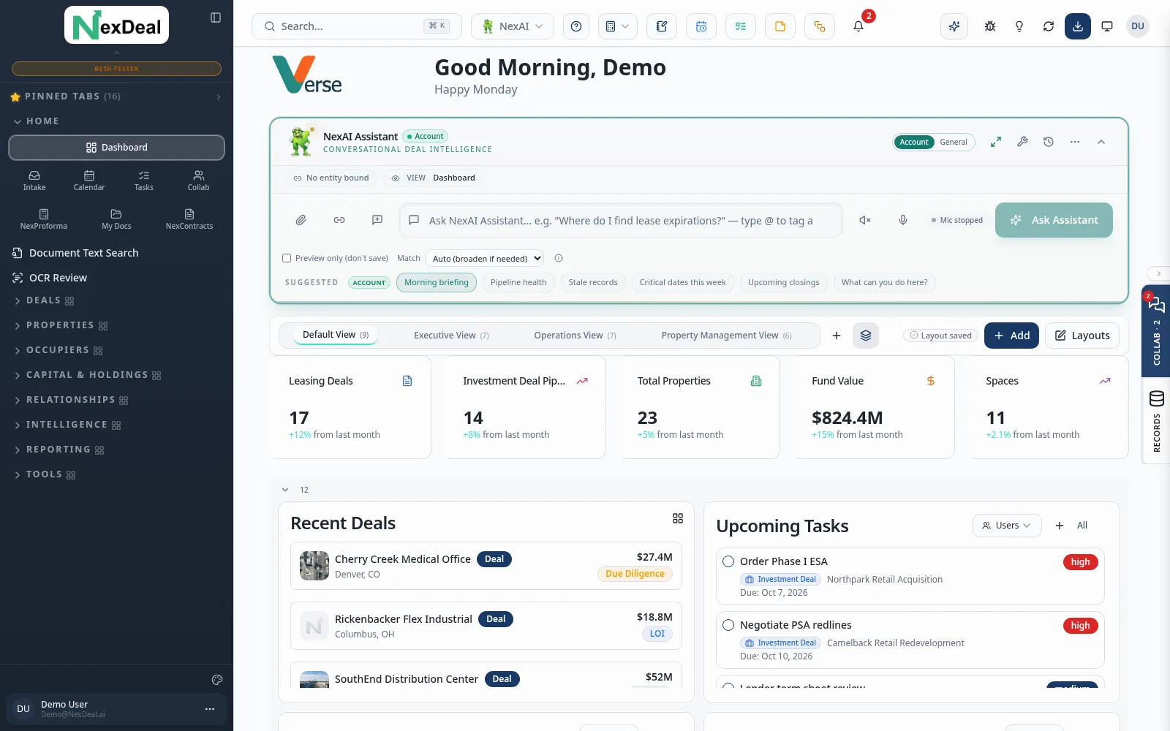Expand the NexAI Assistant panel to fullscreen
Image resolution: width=1170 pixels, height=731 pixels.
click(996, 142)
